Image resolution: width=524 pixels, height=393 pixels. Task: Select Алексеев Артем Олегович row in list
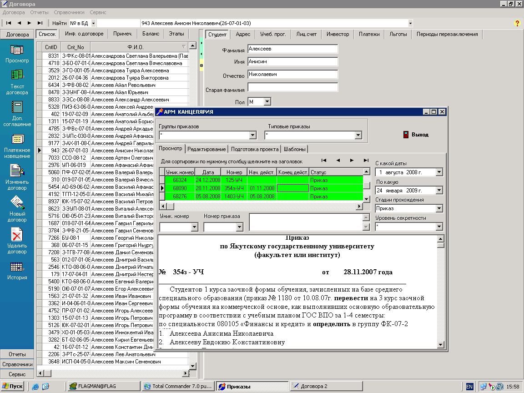116,158
